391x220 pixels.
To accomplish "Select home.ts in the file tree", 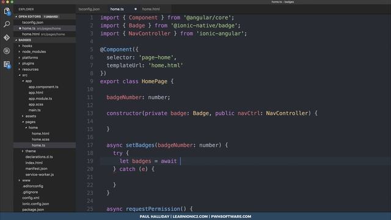I will 38,145.
